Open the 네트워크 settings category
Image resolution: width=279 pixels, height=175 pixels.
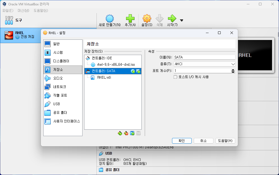[63, 87]
